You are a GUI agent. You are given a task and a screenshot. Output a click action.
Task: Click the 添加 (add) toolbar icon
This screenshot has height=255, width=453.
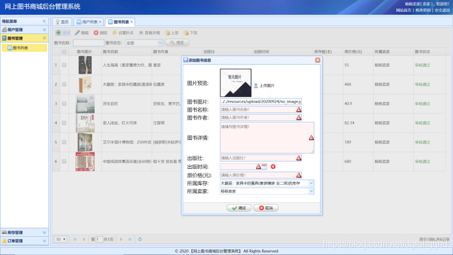(58, 33)
